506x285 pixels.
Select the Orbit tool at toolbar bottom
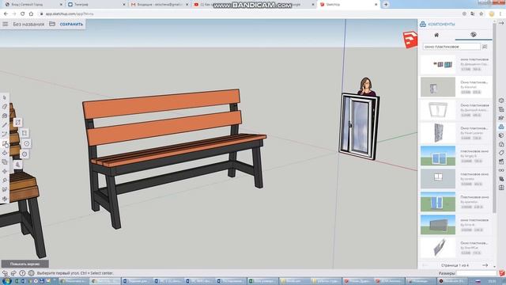tap(5, 199)
